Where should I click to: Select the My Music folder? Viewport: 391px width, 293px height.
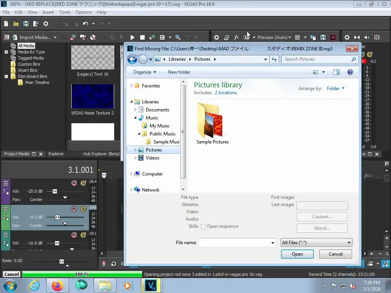click(x=159, y=126)
